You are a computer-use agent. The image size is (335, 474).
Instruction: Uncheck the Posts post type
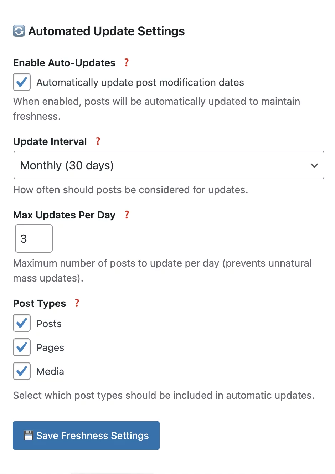pyautogui.click(x=22, y=323)
